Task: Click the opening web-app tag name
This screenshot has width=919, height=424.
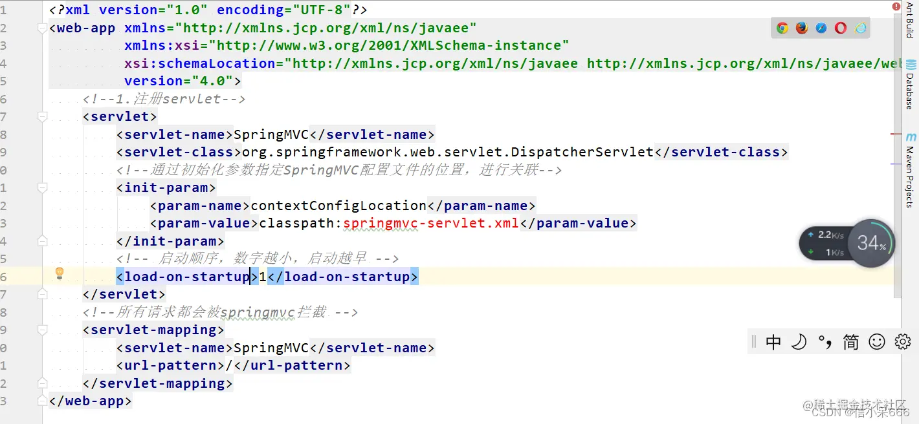Action: point(86,28)
